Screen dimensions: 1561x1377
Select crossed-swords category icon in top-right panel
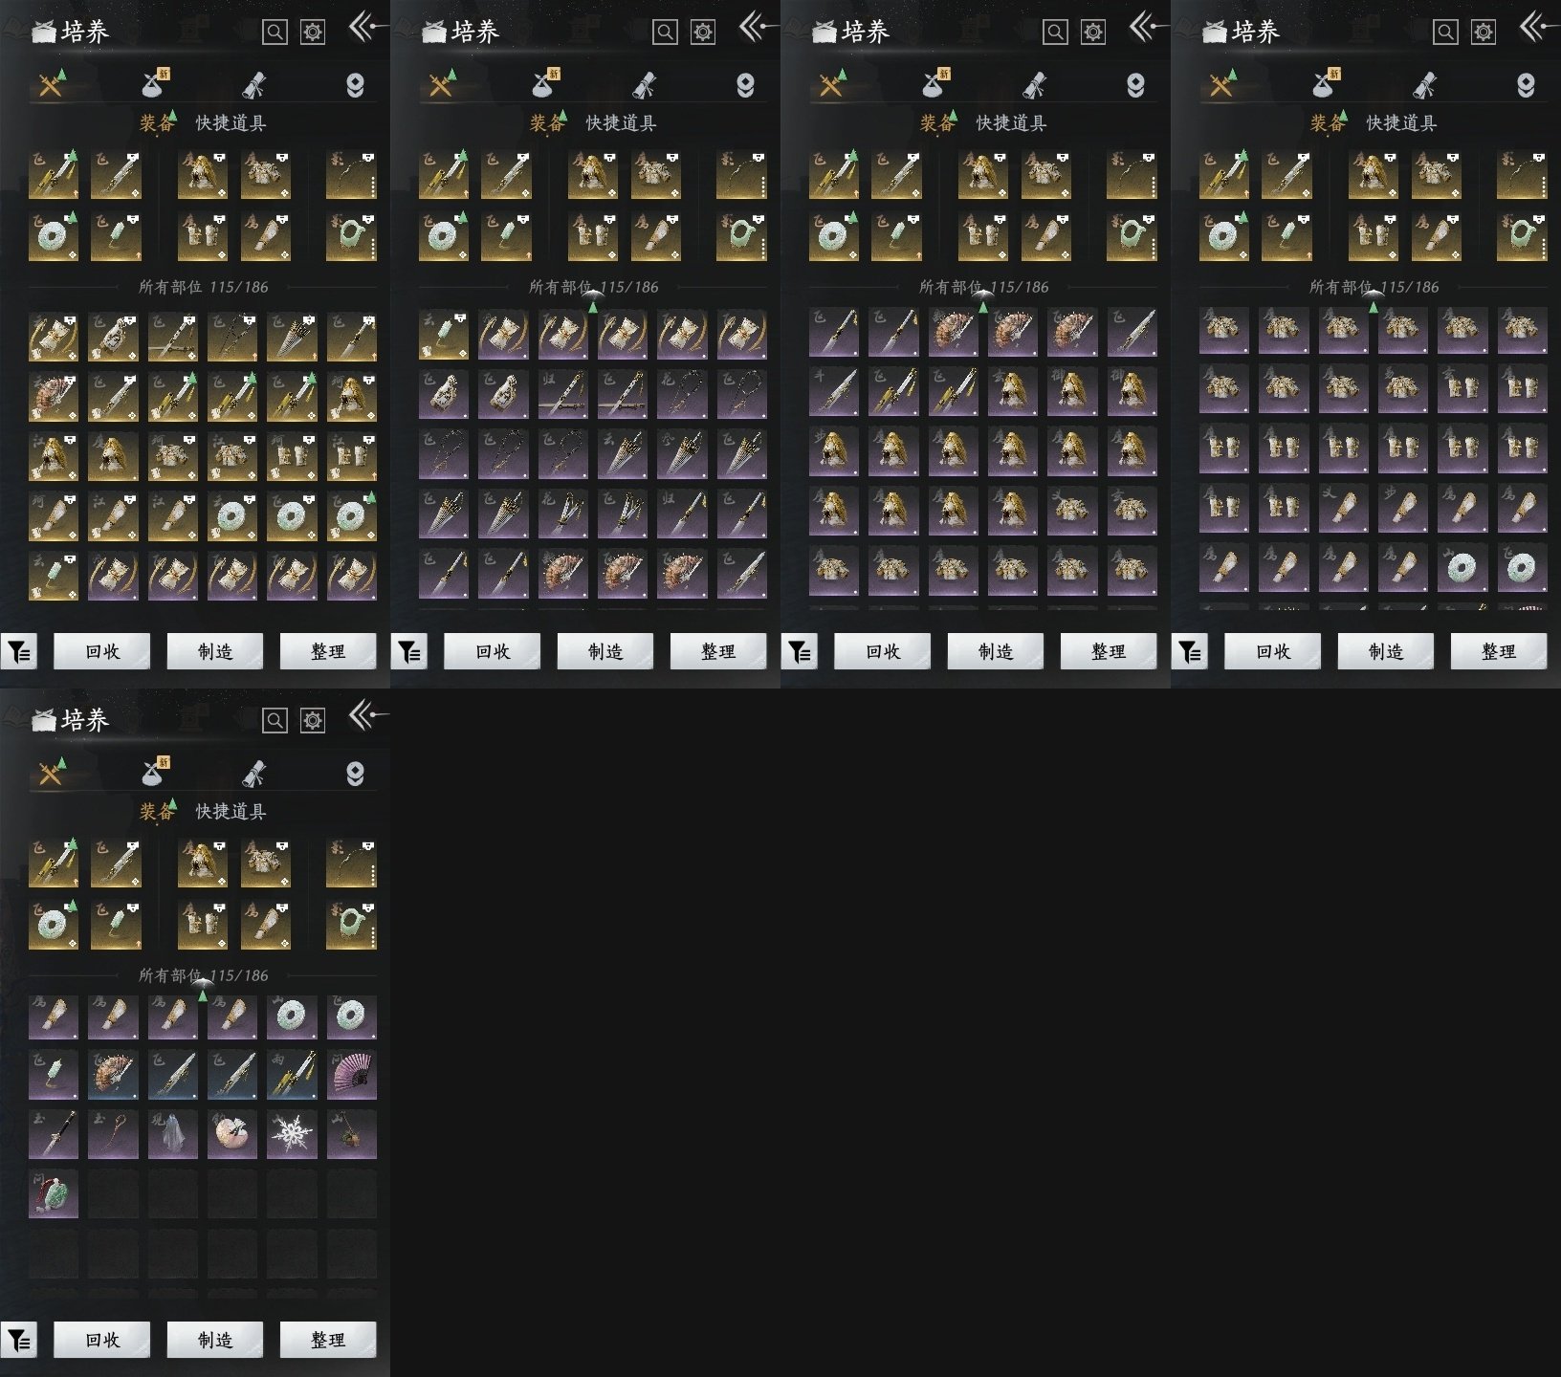(1221, 85)
